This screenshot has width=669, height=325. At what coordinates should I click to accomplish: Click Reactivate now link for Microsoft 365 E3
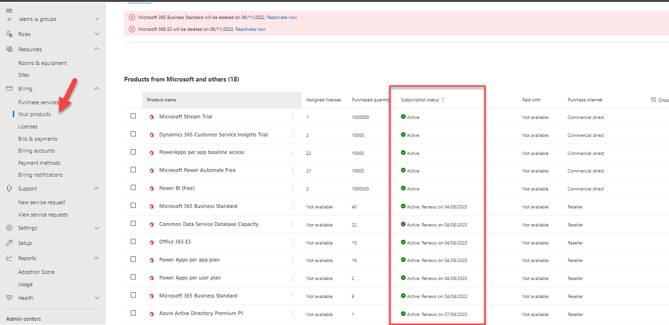[250, 29]
